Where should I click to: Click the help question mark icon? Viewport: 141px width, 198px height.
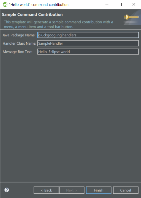[x=7, y=190]
